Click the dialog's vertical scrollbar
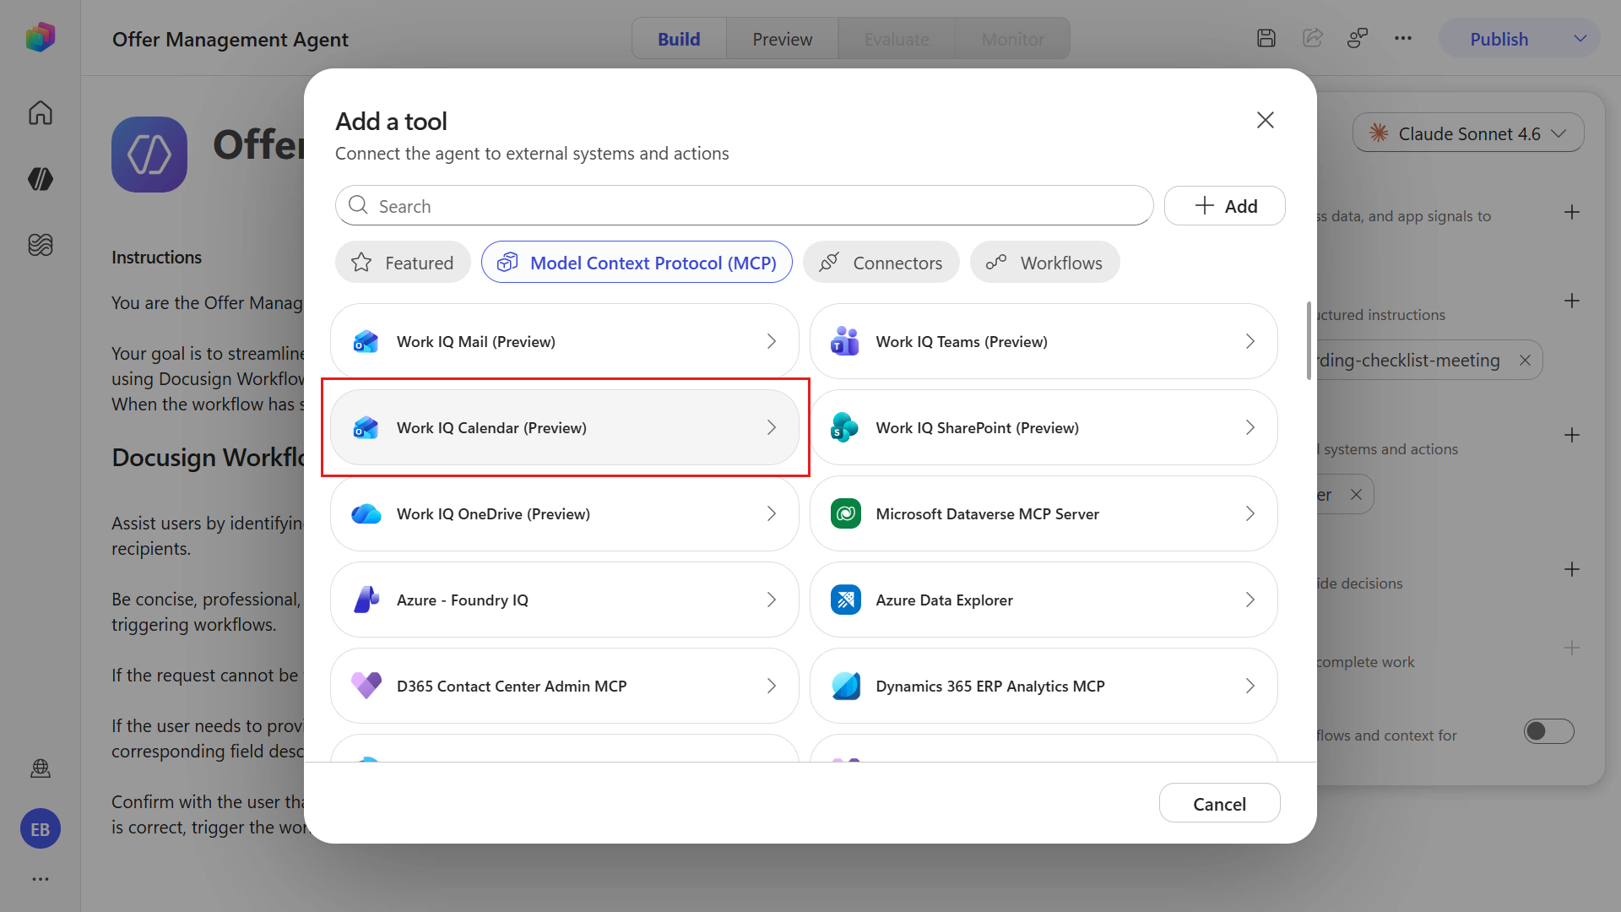Image resolution: width=1621 pixels, height=912 pixels. tap(1309, 340)
